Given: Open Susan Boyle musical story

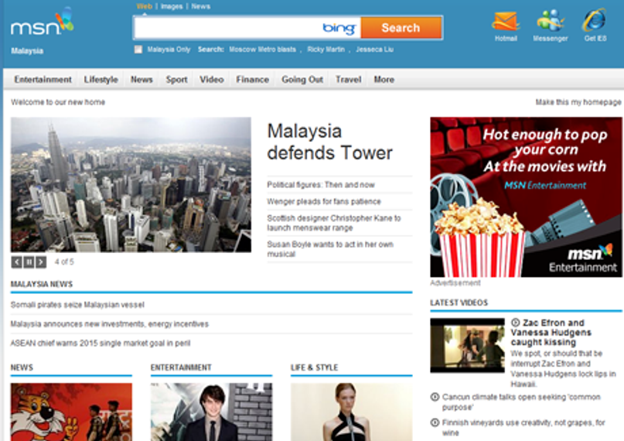Looking at the screenshot, I should [x=330, y=249].
